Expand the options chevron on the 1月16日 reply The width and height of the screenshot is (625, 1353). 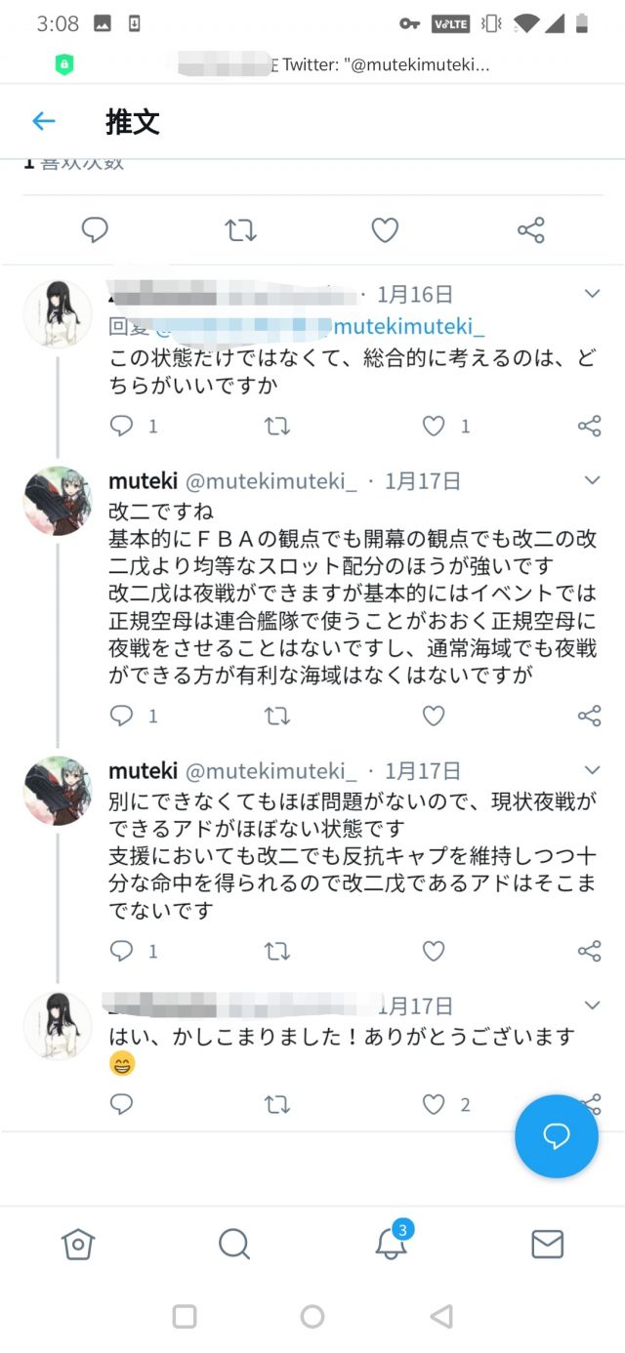tap(592, 292)
